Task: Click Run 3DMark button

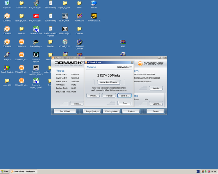Action: point(65,111)
